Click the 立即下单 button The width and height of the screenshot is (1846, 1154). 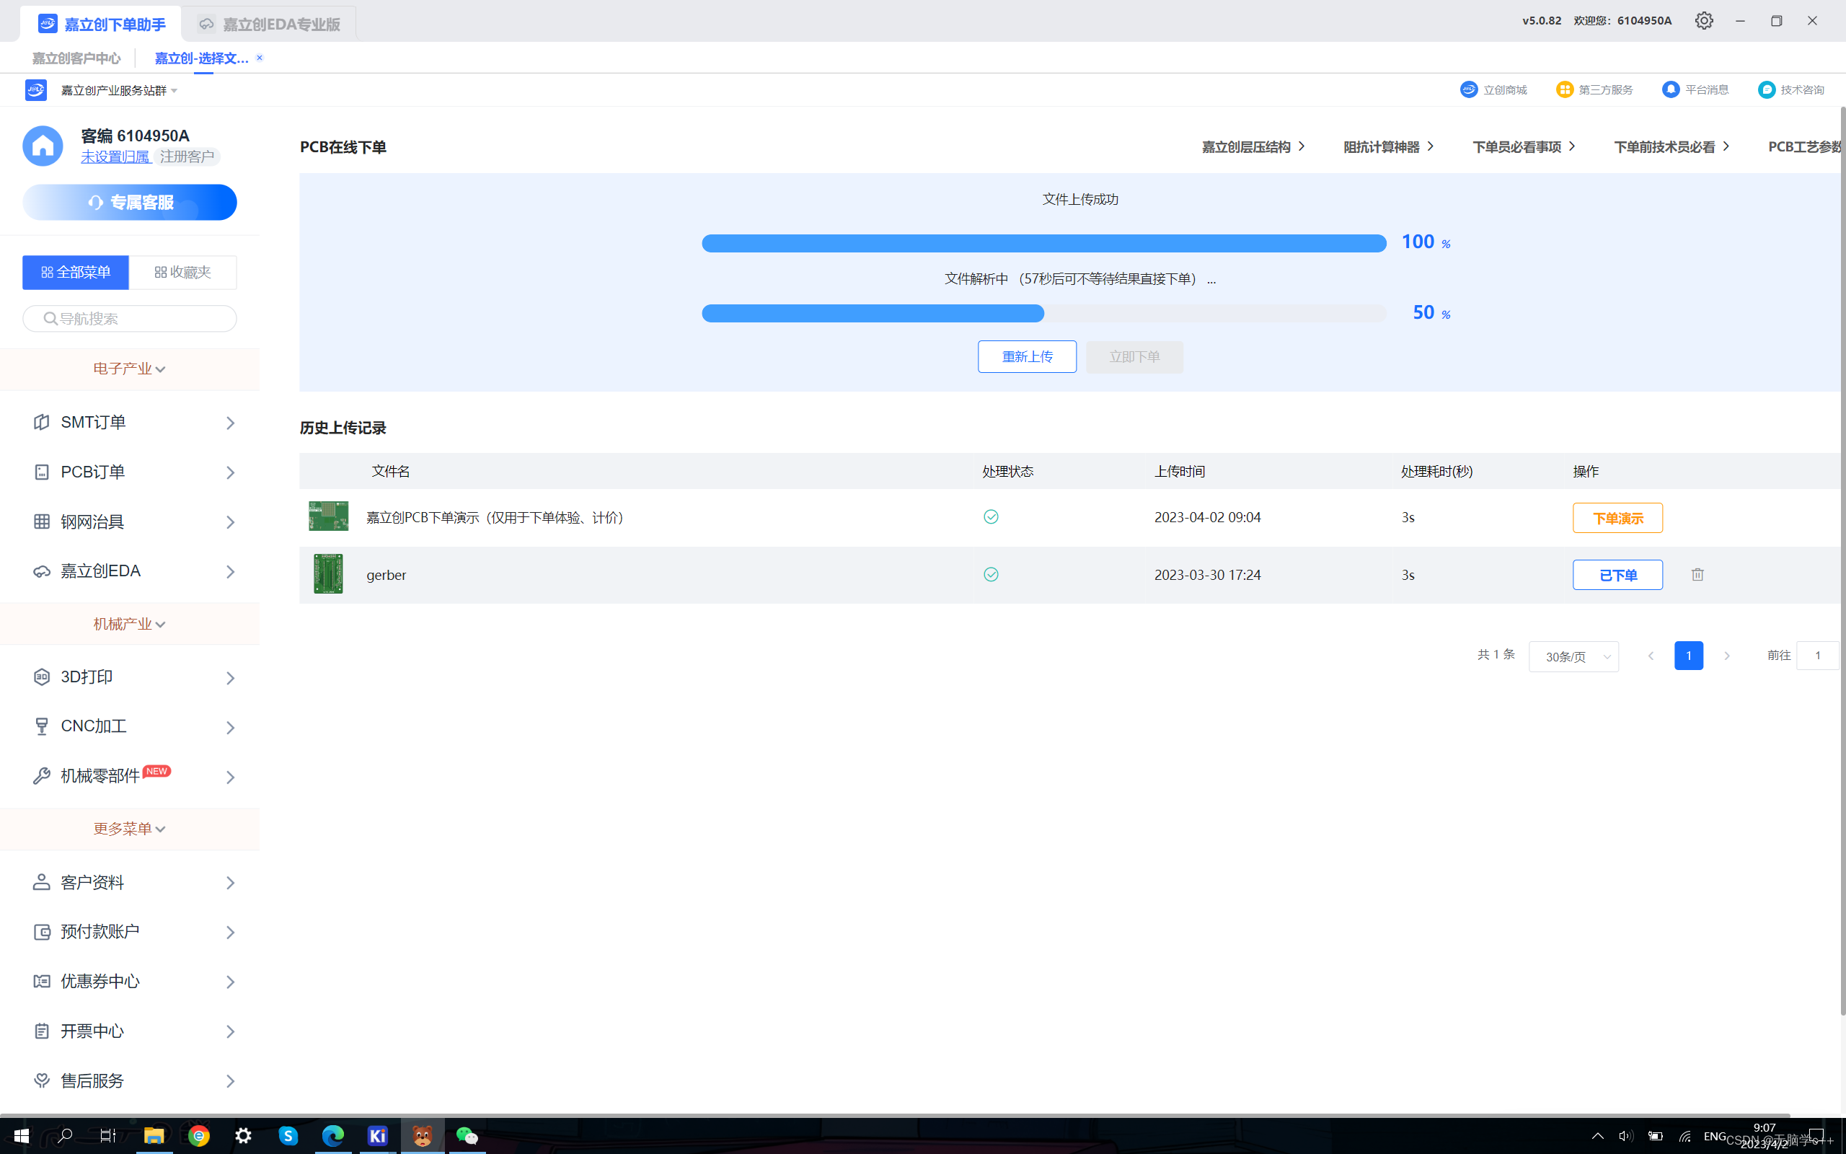coord(1134,356)
